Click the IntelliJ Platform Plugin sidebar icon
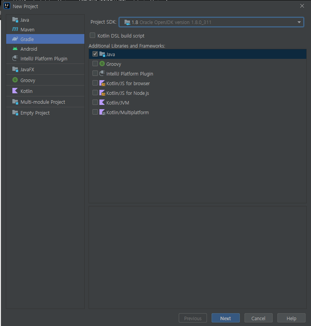This screenshot has width=311, height=326. [15, 58]
